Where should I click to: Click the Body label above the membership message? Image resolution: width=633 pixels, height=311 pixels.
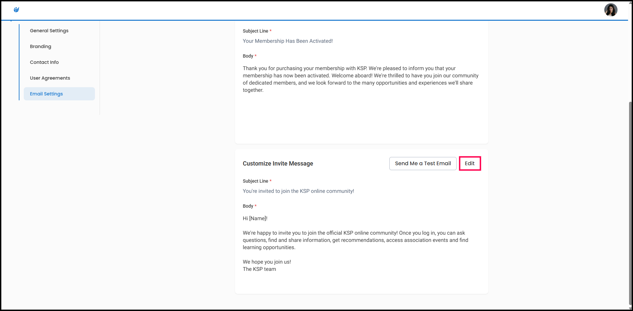(x=248, y=56)
